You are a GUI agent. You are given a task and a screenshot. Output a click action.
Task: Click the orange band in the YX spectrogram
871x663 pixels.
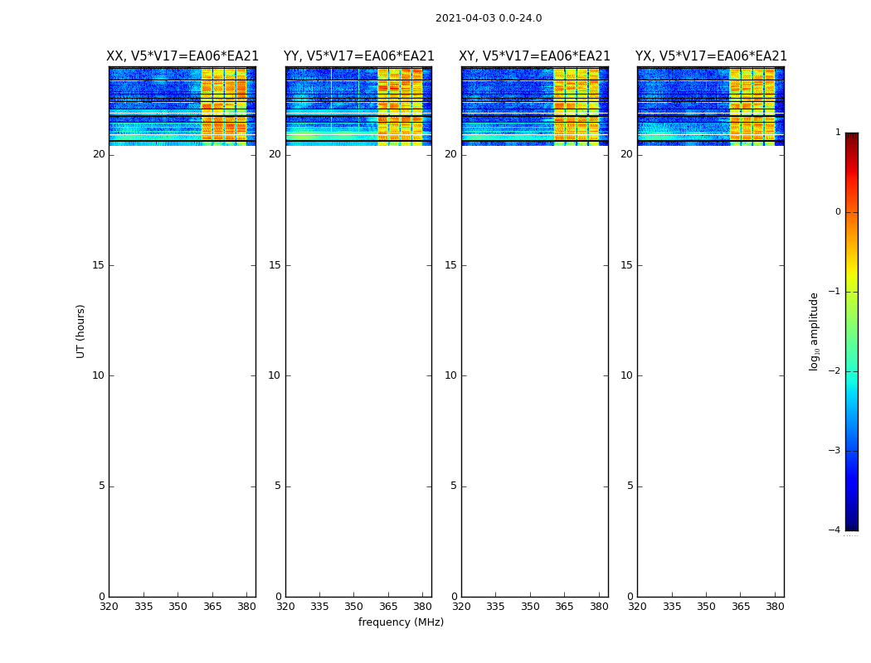[x=752, y=107]
